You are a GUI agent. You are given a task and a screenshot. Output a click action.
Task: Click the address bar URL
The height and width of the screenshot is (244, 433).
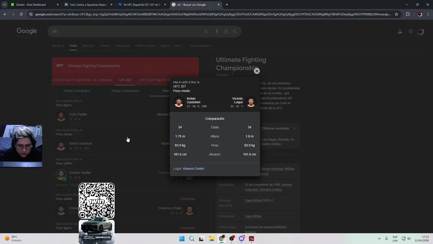coord(213,14)
